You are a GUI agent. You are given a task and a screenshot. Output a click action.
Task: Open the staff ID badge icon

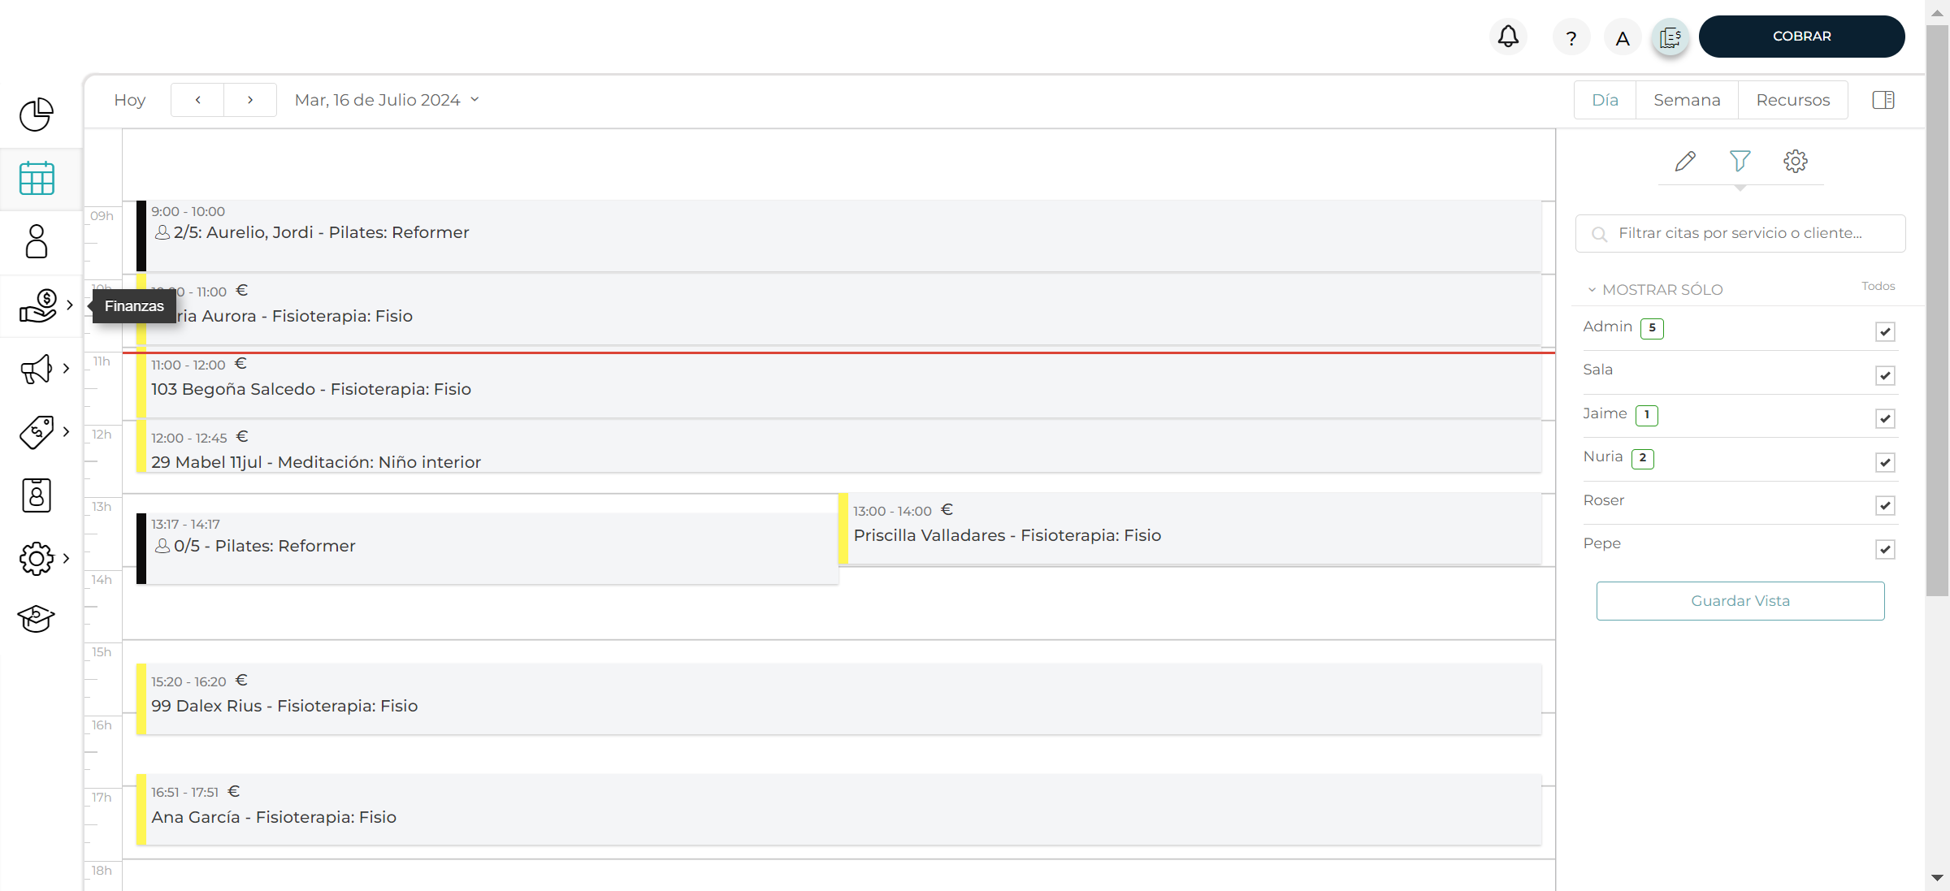pos(37,495)
